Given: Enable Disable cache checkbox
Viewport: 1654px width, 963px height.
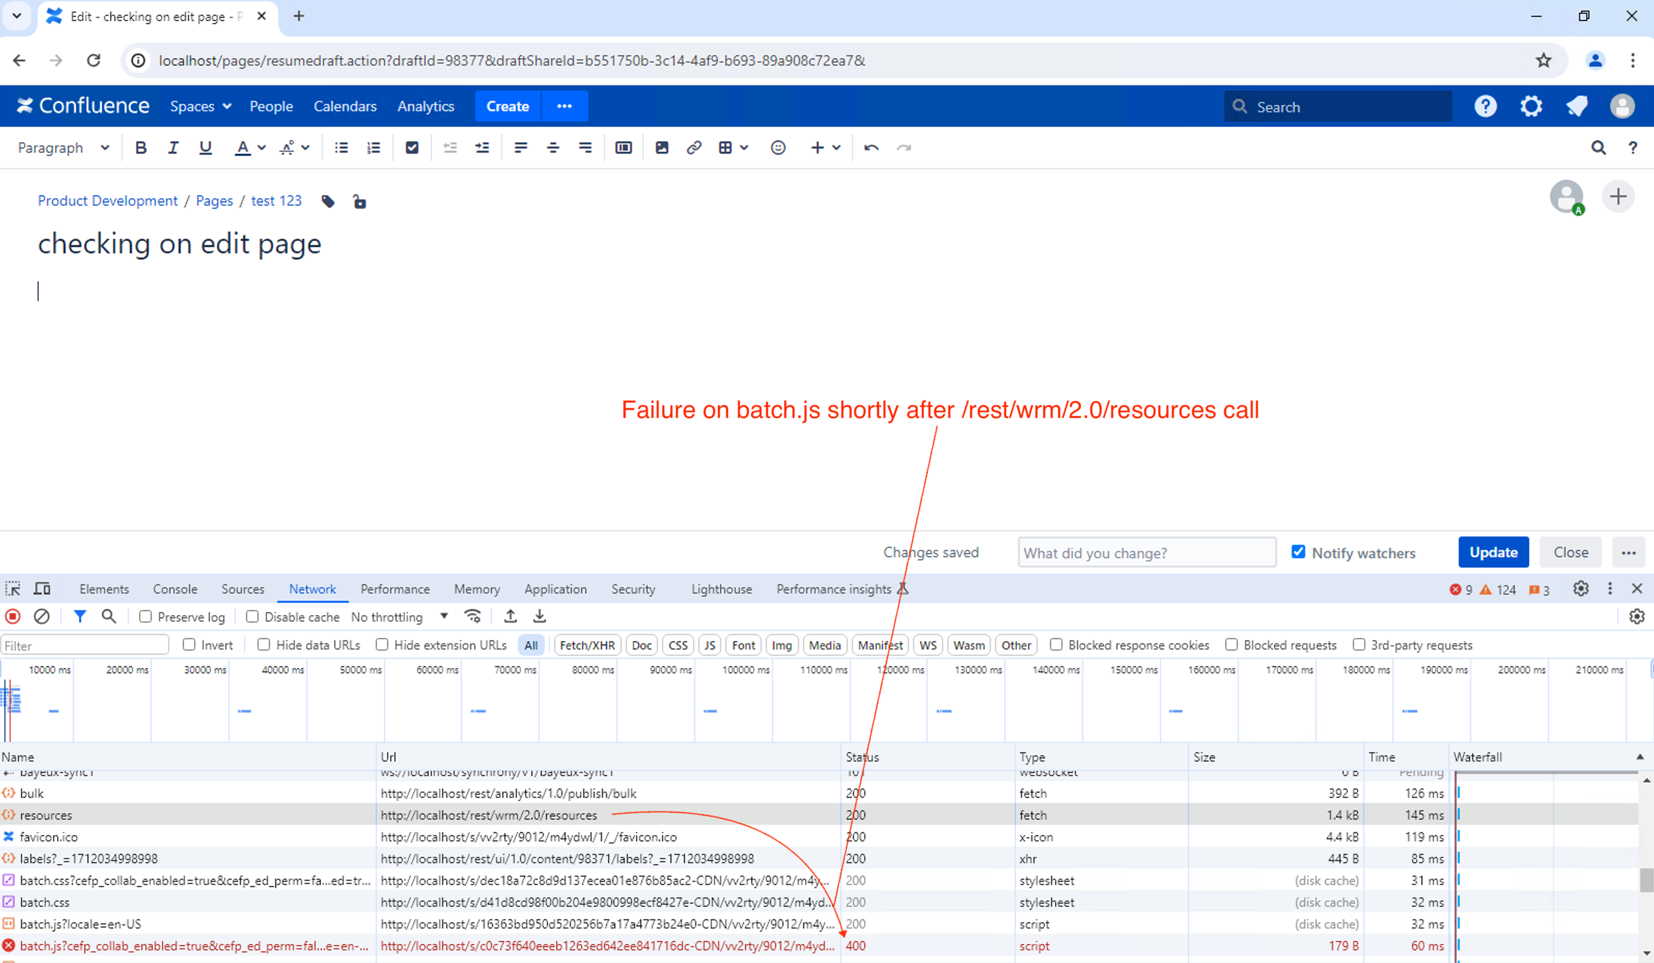Looking at the screenshot, I should (252, 616).
